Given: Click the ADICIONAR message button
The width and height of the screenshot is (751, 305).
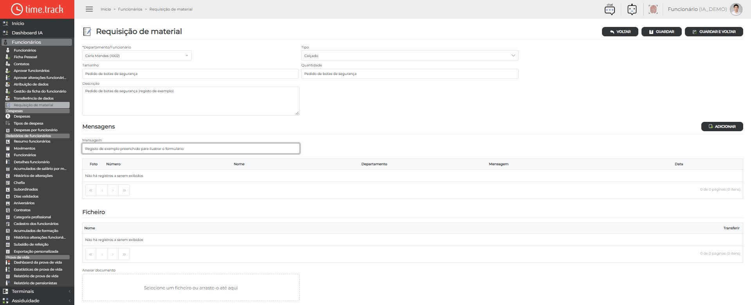Looking at the screenshot, I should 722,127.
